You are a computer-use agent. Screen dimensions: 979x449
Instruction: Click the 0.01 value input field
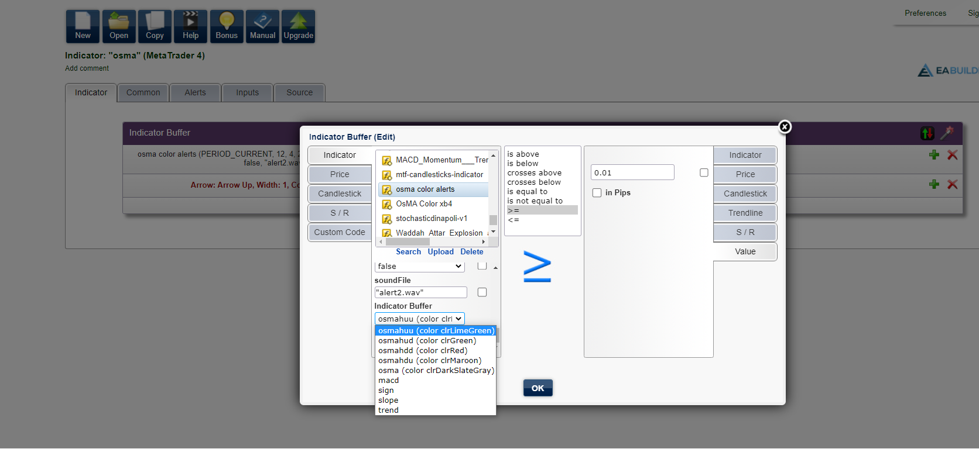point(632,172)
